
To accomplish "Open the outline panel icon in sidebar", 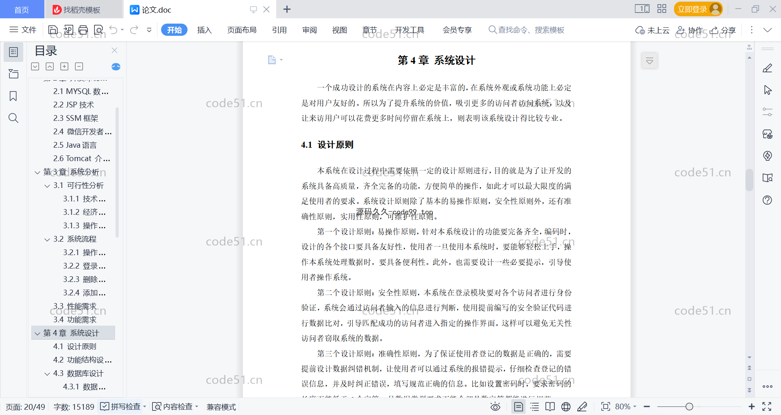I will 13,52.
